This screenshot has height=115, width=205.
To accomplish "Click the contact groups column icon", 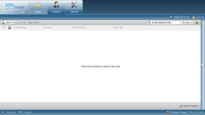I will coord(10,28).
